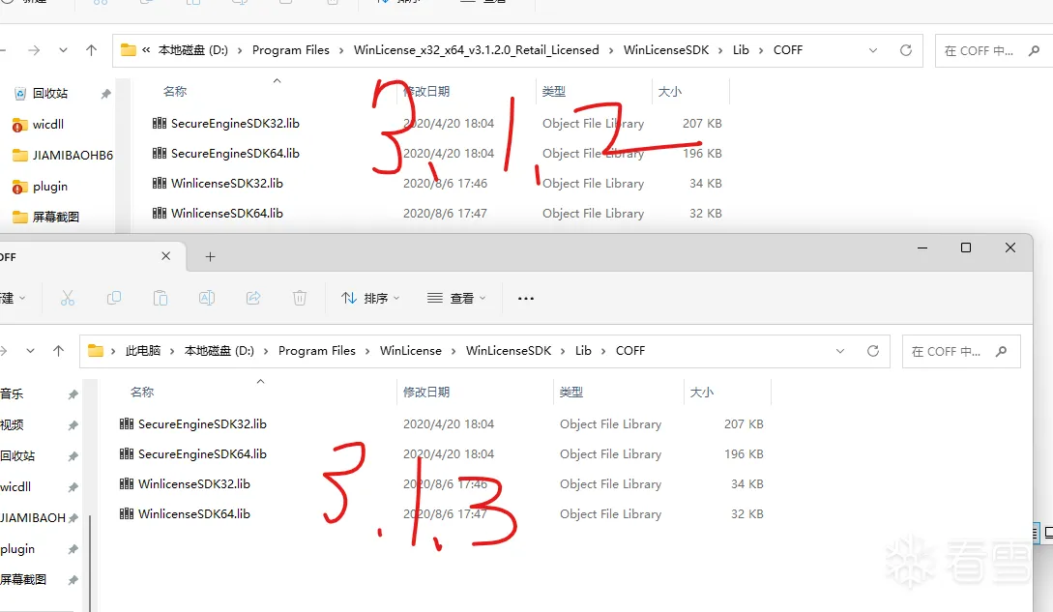The height and width of the screenshot is (612, 1053).
Task: Unpin plugin using its pin icon in front window
Action: pyautogui.click(x=73, y=549)
